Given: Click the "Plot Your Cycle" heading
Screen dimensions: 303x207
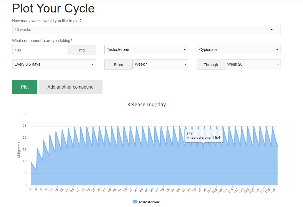Looking at the screenshot, I should click(53, 9).
